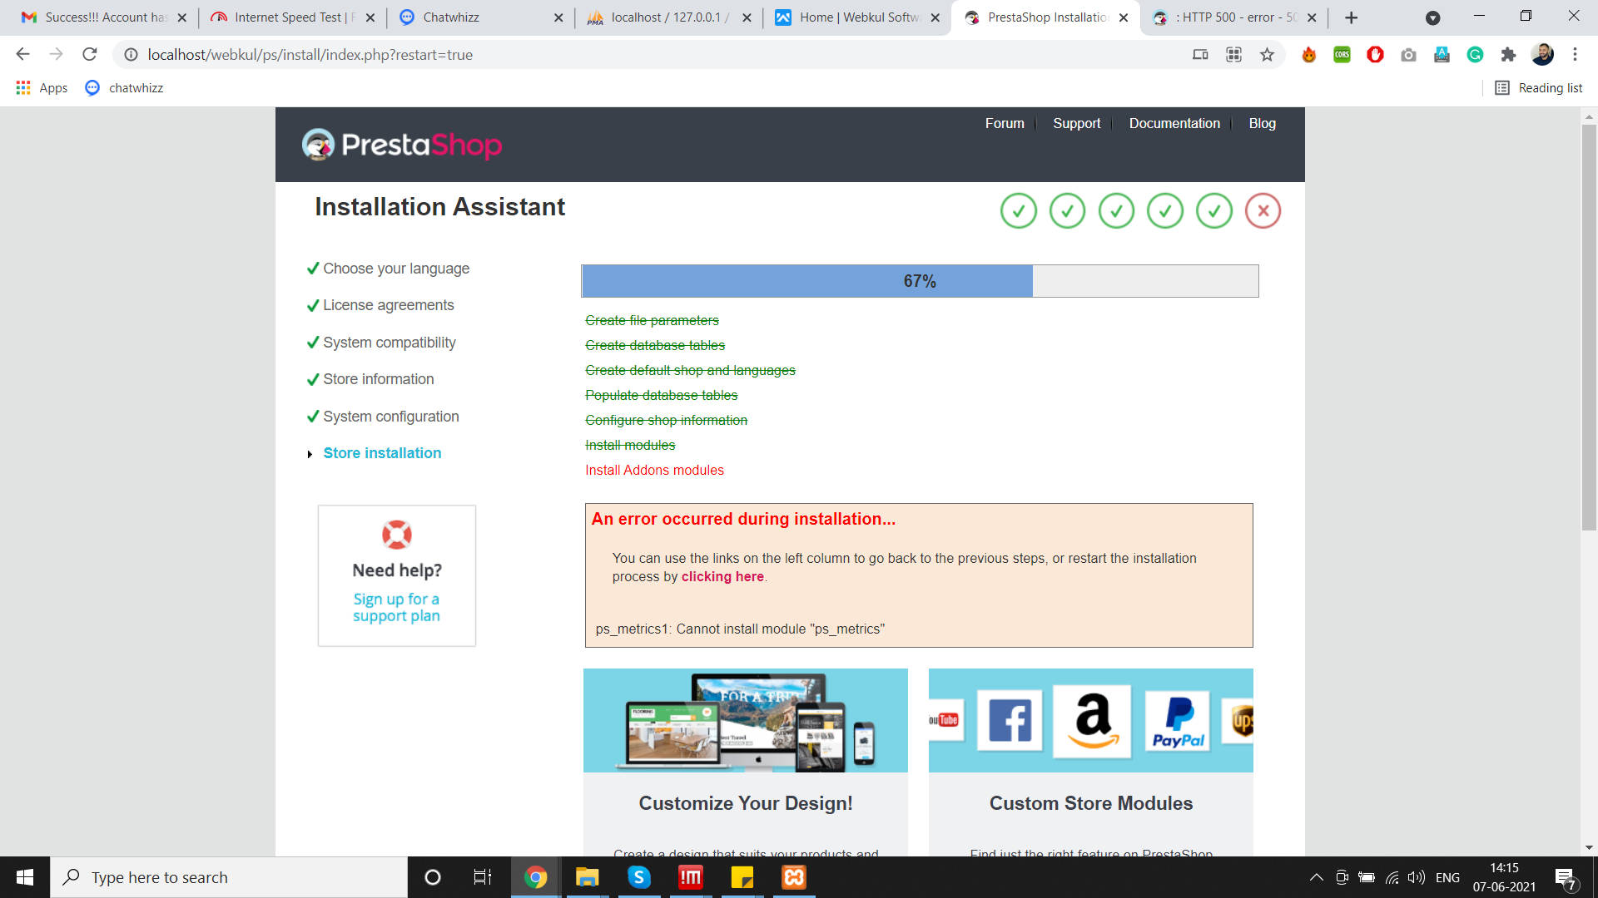1598x898 pixels.
Task: Click the 67% installation progress bar
Action: click(919, 281)
